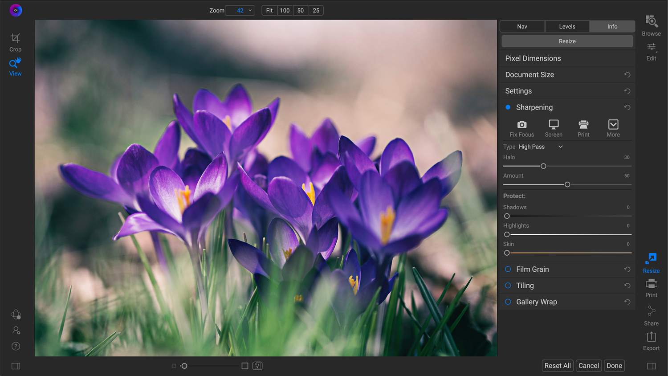Click the Share icon

point(651,315)
